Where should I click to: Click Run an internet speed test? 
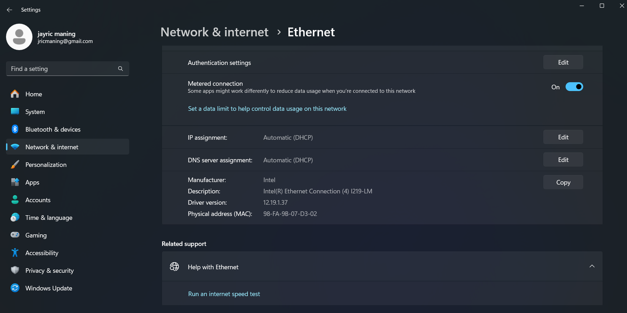224,294
